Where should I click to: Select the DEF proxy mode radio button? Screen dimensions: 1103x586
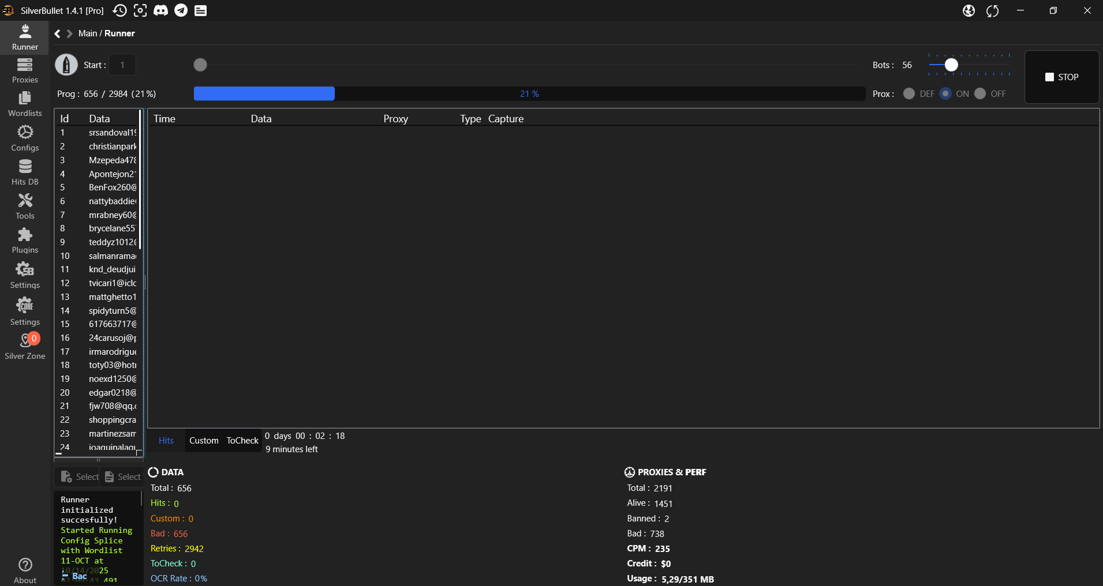click(909, 93)
